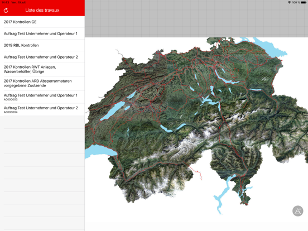Check the Wi-Fi status icon
308x231 pixels.
coord(289,2)
